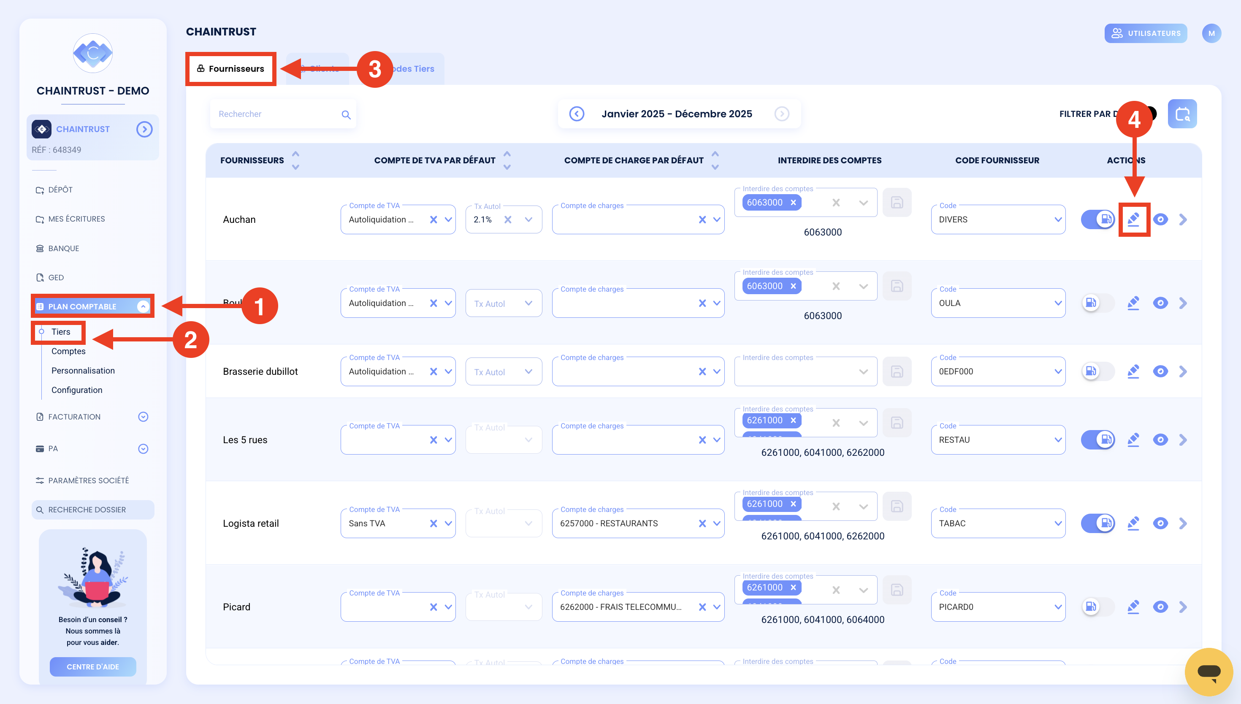This screenshot has width=1241, height=704.
Task: Click the Chaintrust logo
Action: point(93,53)
